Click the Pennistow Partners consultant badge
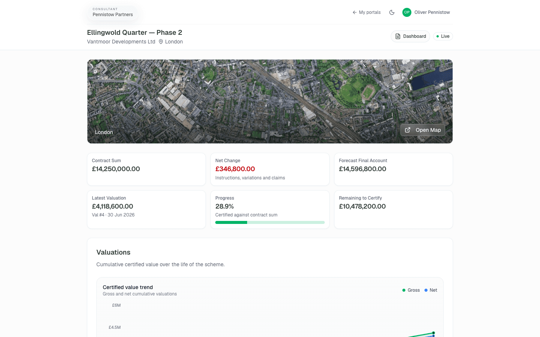 click(112, 12)
